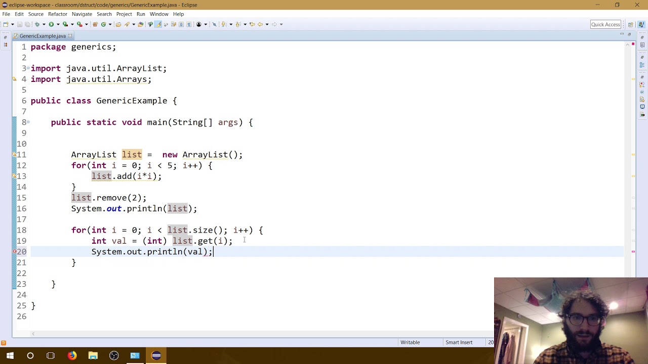Minimize the editor area
The image size is (648, 364).
tap(622, 35)
